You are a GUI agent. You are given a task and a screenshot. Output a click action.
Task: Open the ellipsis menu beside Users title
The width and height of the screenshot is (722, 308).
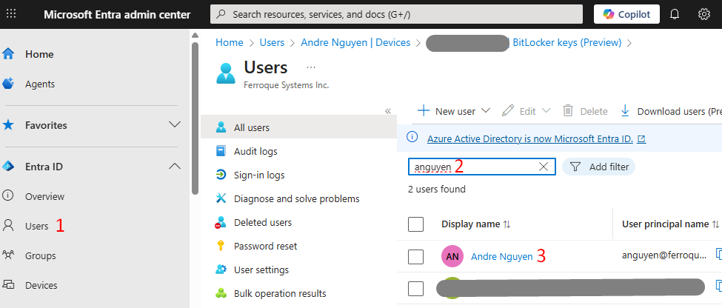[x=311, y=67]
